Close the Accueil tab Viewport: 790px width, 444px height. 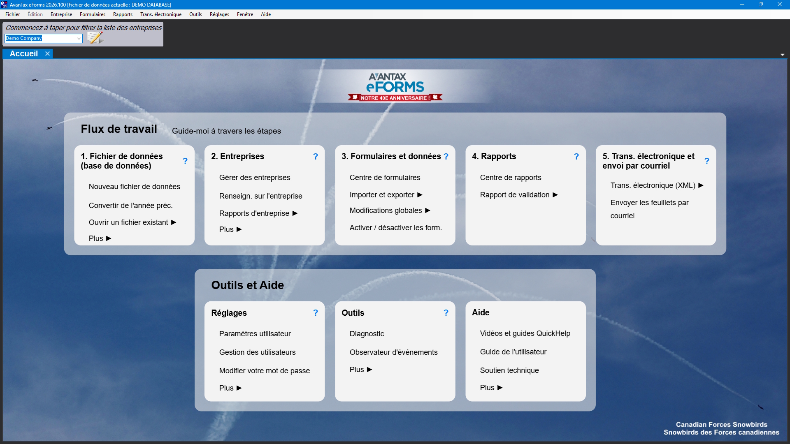(x=47, y=54)
